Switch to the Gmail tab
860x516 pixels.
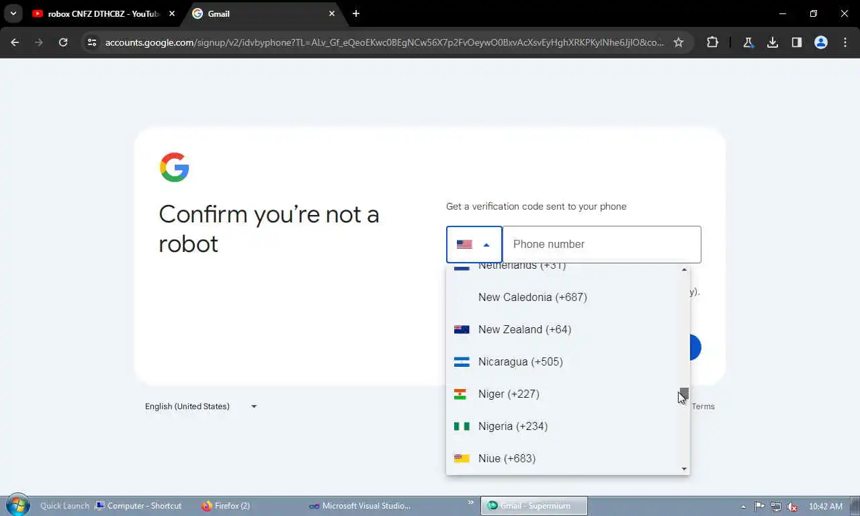click(263, 13)
